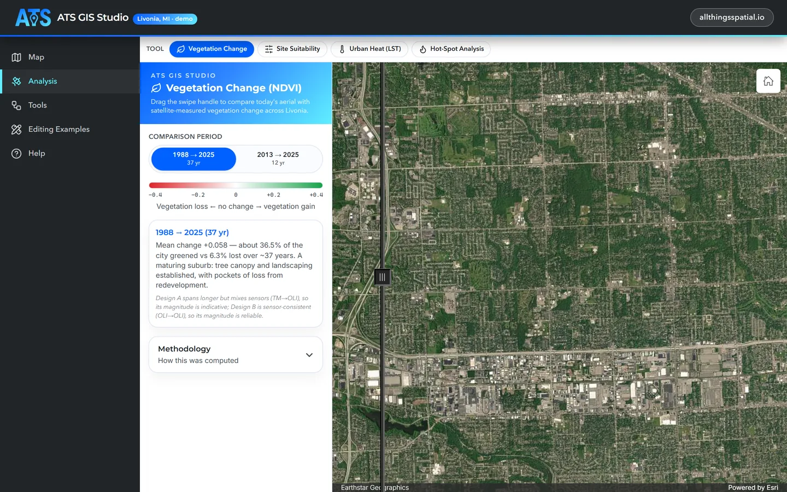
Task: Click the Powered by Esri attribution
Action: [753, 488]
